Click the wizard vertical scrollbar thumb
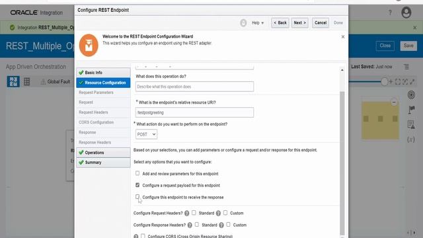423x238 pixels. [342, 163]
